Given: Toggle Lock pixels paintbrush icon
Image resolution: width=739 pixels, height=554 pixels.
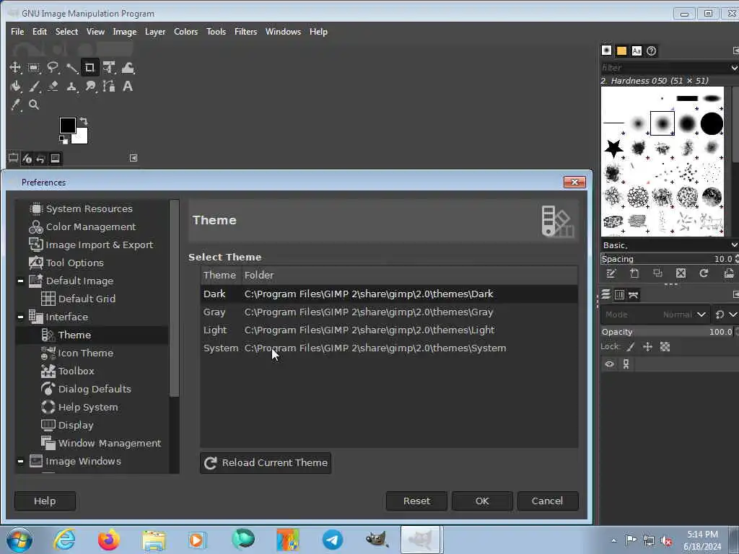Looking at the screenshot, I should tap(630, 347).
